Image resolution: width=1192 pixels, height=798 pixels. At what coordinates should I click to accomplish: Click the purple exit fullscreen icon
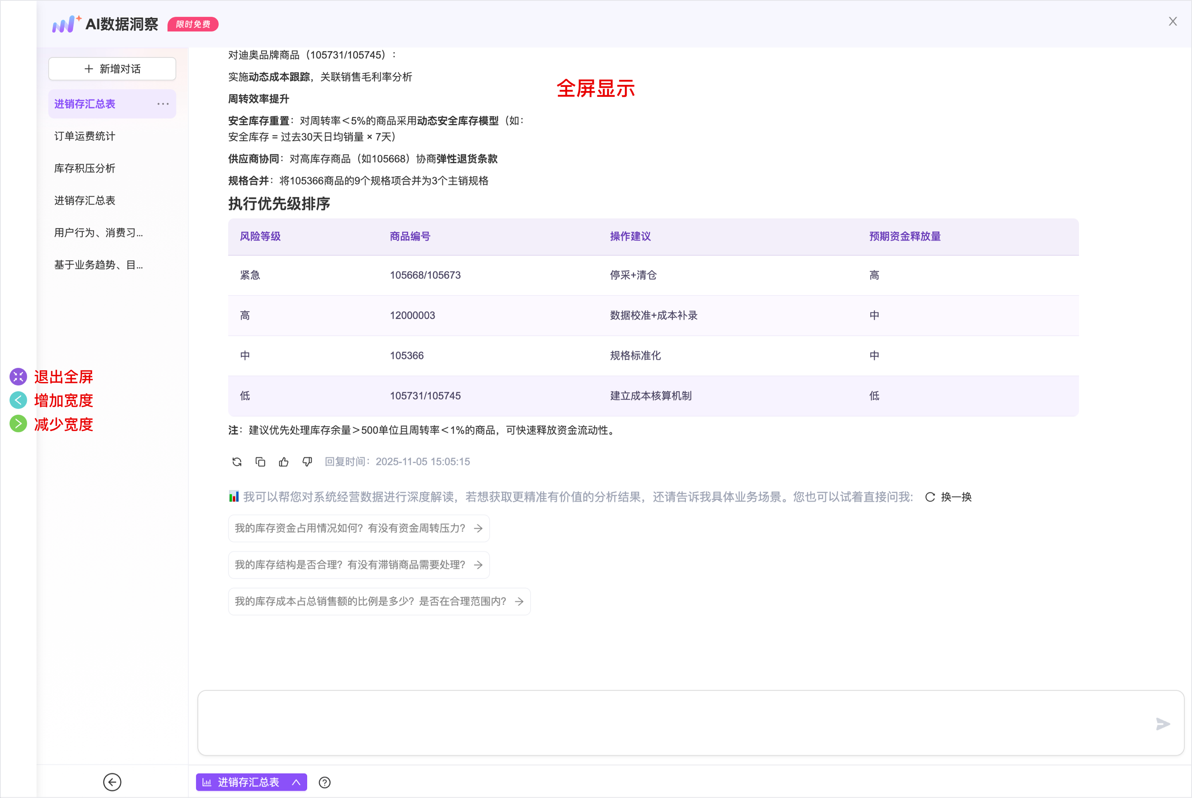point(18,377)
